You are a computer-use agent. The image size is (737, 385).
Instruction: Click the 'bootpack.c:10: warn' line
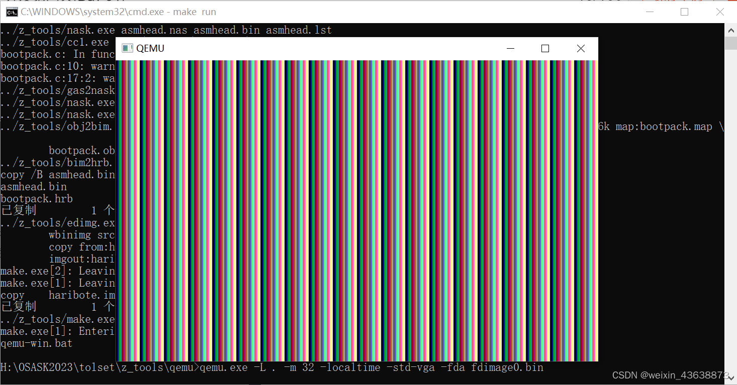[x=58, y=66]
